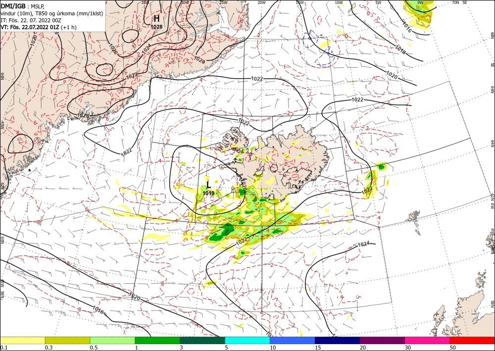Pick the green 1–3 legend swatch
The height and width of the screenshot is (351, 495).
(157, 340)
